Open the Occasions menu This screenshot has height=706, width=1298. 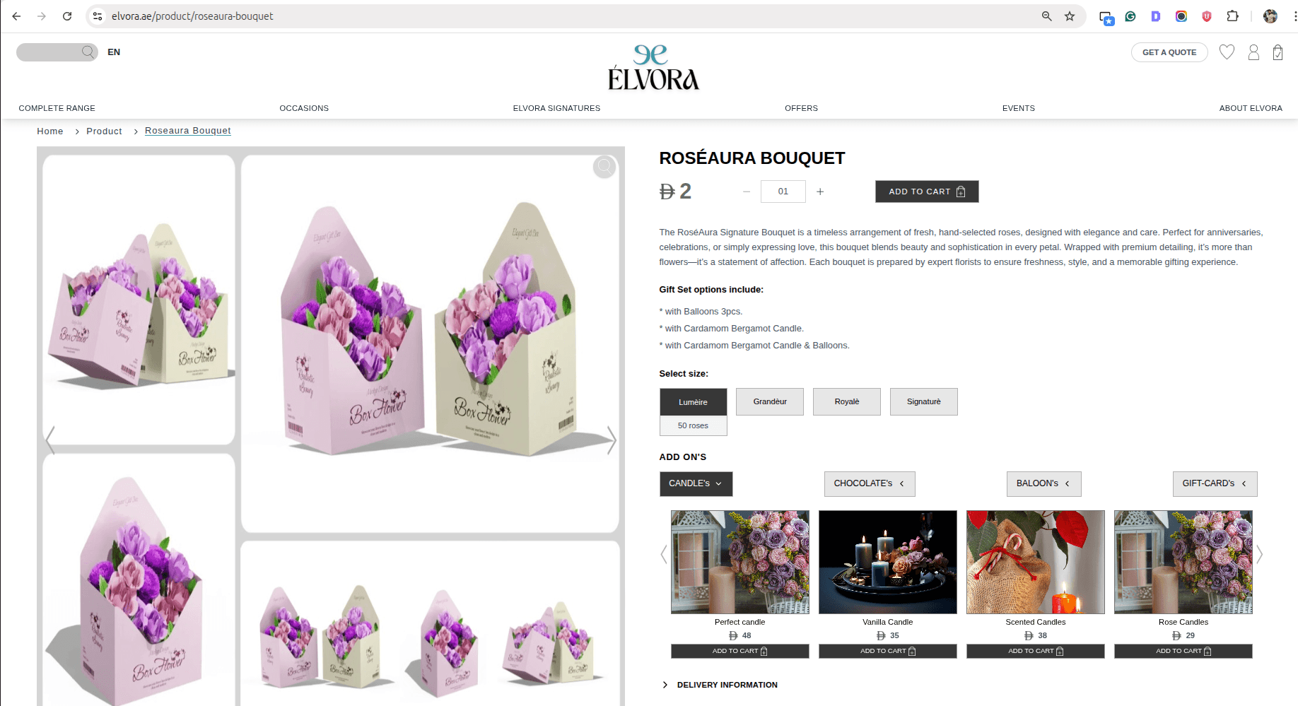[304, 108]
